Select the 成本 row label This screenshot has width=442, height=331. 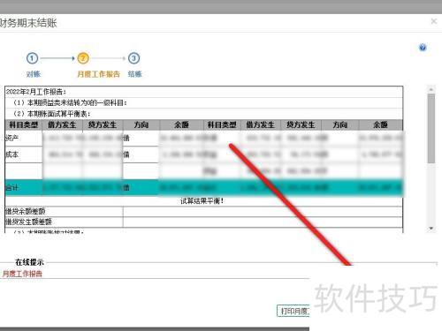(12, 154)
